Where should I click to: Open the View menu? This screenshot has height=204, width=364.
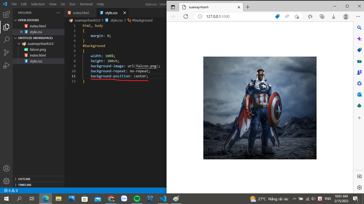click(53, 4)
